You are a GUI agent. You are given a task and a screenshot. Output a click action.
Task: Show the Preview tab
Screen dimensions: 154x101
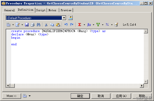66,10
